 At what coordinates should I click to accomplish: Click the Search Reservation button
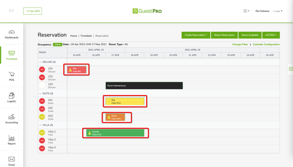[x=224, y=35]
